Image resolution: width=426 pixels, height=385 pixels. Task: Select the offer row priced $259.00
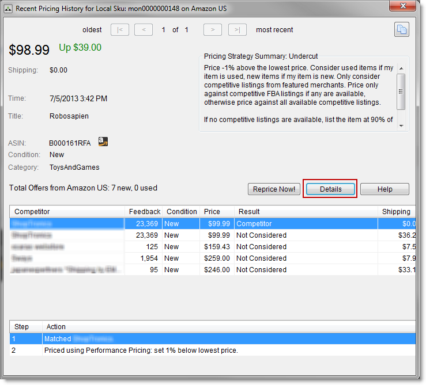(x=173, y=258)
